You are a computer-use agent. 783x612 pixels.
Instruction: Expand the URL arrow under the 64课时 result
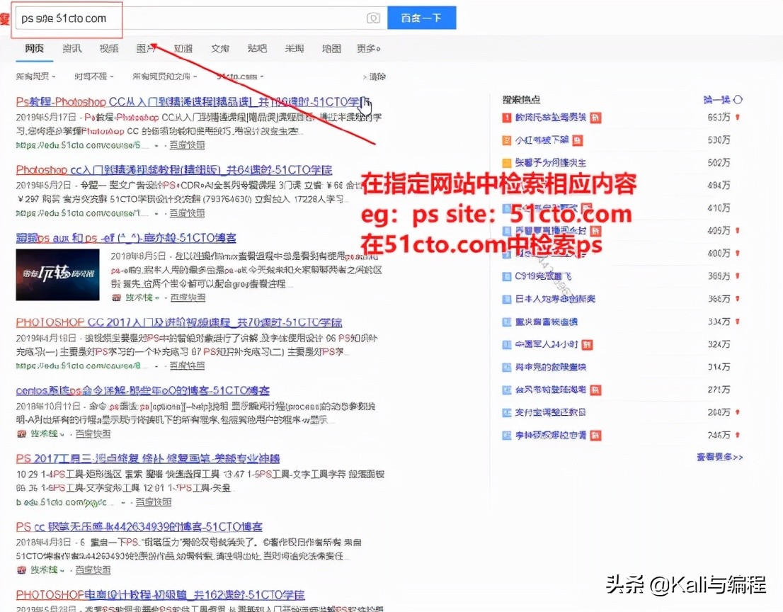pyautogui.click(x=156, y=213)
